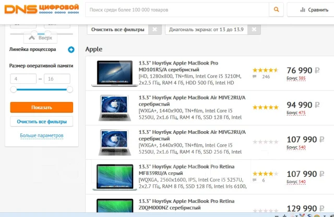Click the right handle of RAM slider
334x217 pixels.
click(69, 90)
